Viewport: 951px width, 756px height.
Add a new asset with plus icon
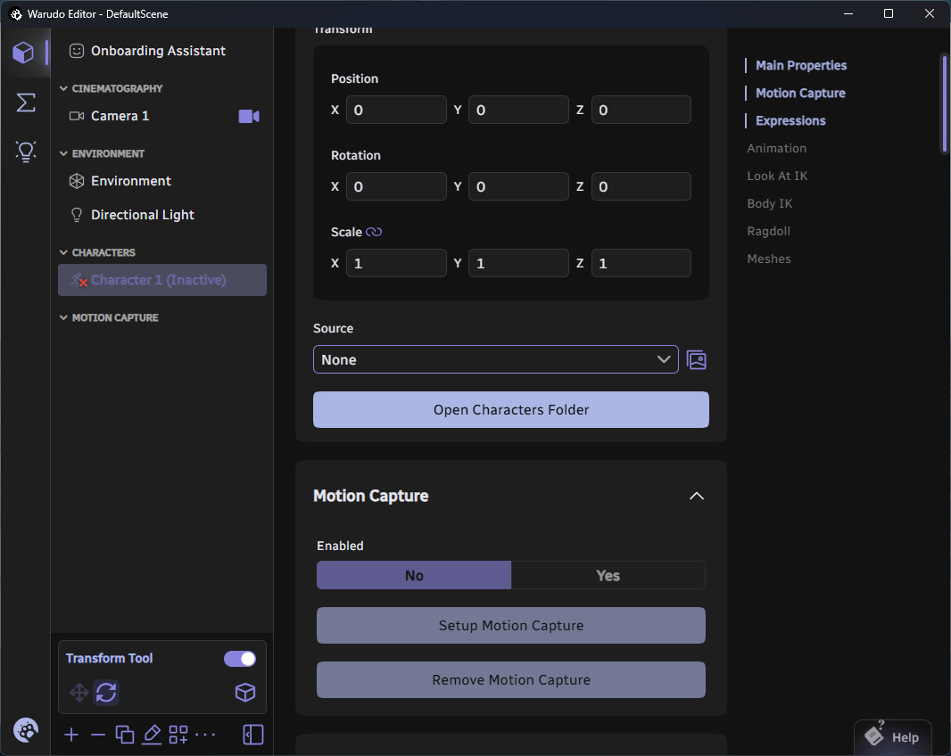point(71,735)
